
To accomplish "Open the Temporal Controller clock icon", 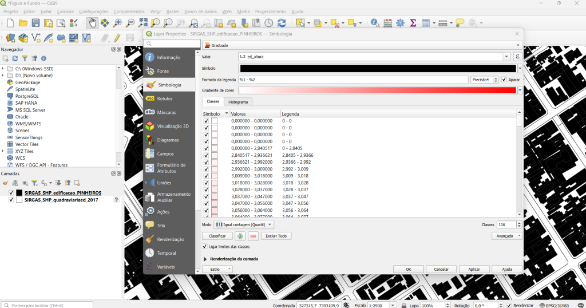I will (269, 23).
